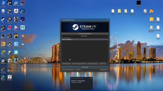Select the Stride engine desktop shortcut
This screenshot has height=91, width=163.
[10, 28]
